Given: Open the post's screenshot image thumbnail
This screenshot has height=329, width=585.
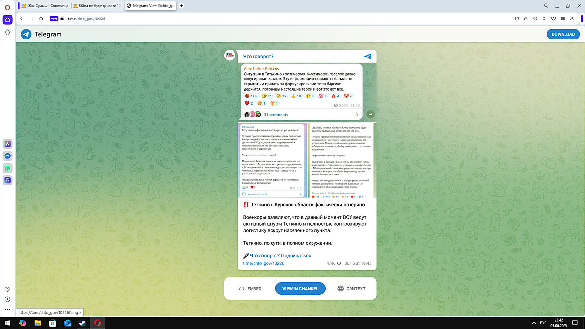Looking at the screenshot, I should [x=307, y=160].
